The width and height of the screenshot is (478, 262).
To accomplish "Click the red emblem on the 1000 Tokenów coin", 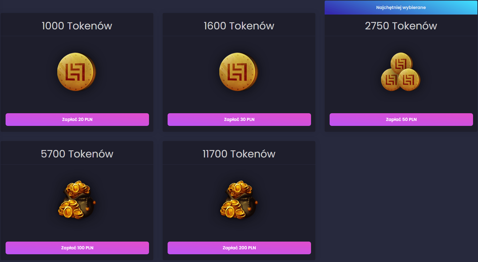I will click(75, 72).
